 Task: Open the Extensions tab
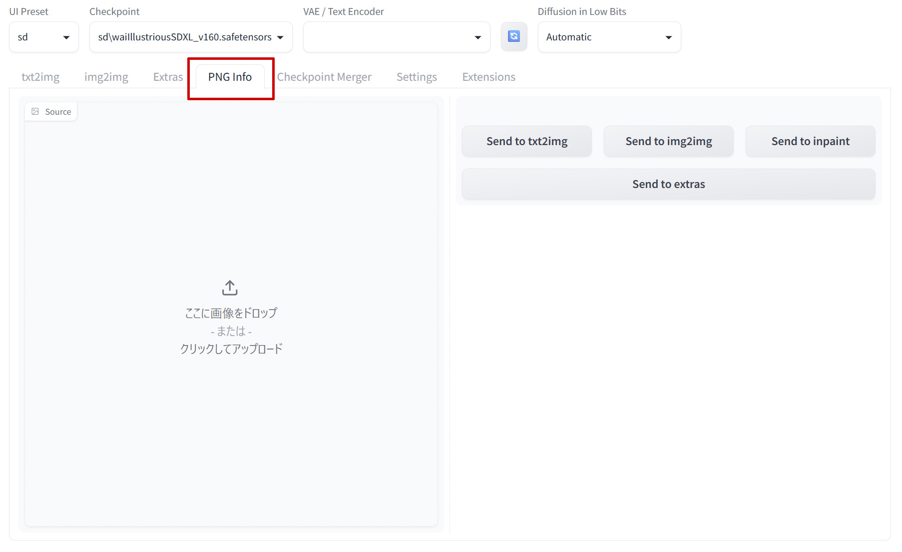pos(488,77)
